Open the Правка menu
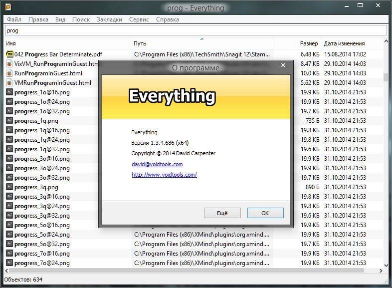Screen dimensions: 392x288 click(x=38, y=19)
